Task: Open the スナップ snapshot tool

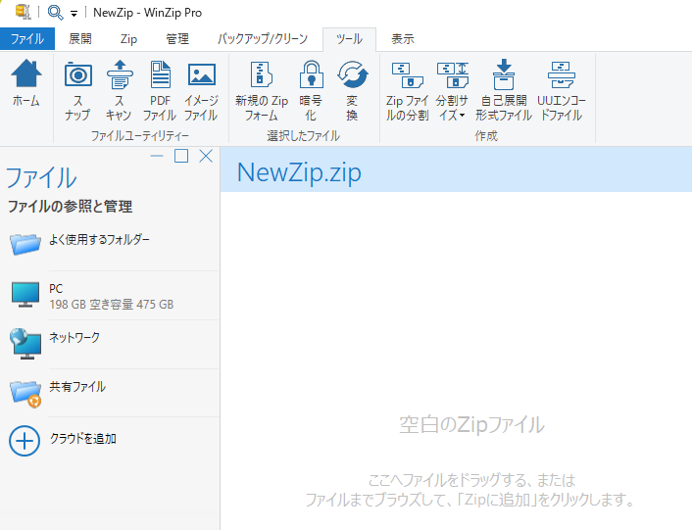Action: 77,90
